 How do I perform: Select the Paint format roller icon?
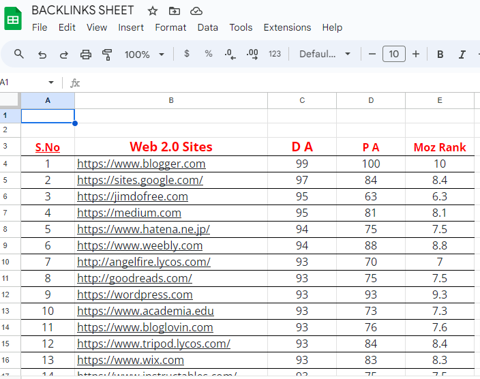[107, 55]
